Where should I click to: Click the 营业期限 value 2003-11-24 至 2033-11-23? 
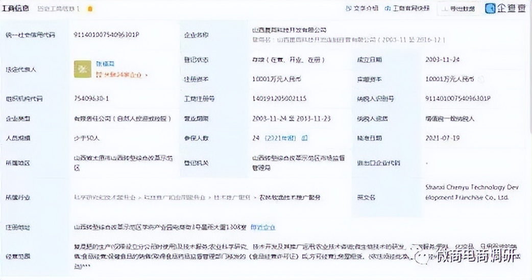291,119
